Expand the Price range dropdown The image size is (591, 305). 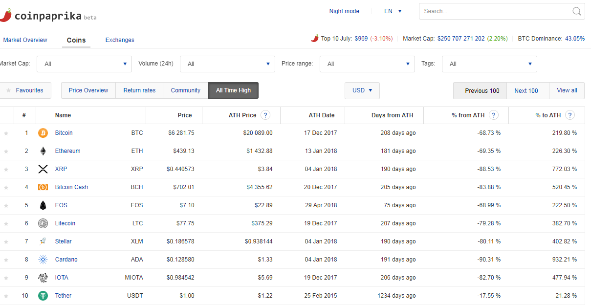(x=367, y=64)
